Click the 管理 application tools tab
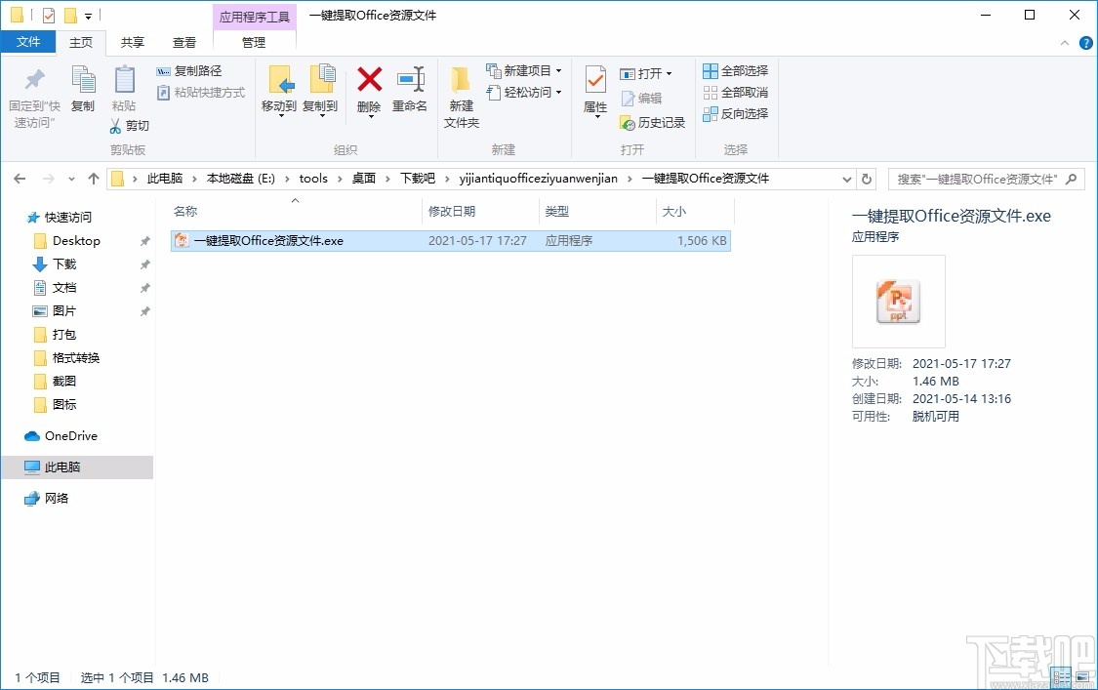 253,42
